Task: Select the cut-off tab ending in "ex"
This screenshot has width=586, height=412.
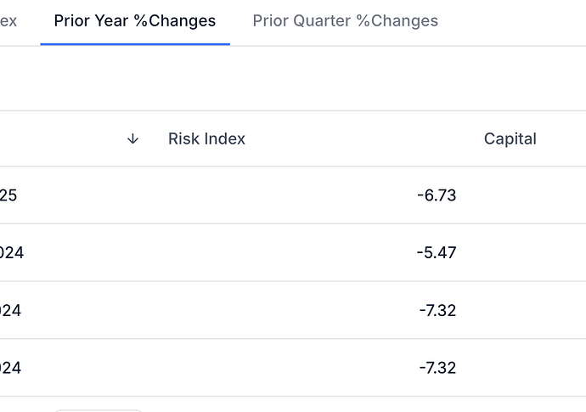Action: click(x=8, y=21)
